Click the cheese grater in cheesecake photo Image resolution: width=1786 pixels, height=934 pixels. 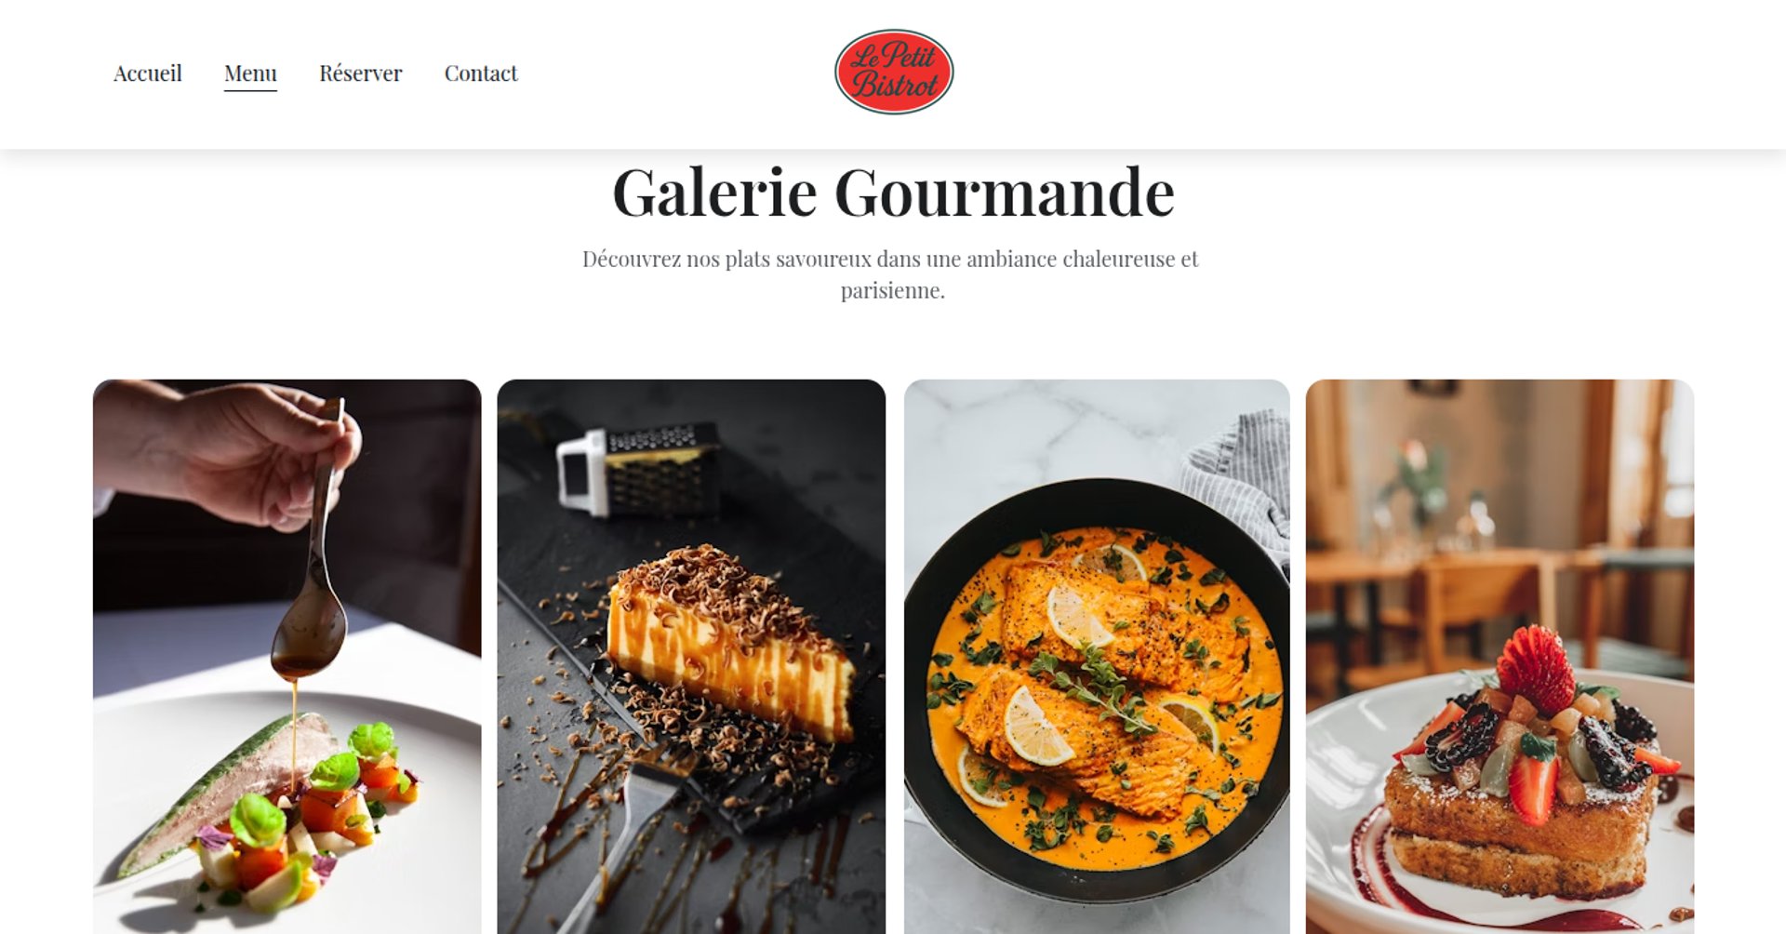[637, 468]
